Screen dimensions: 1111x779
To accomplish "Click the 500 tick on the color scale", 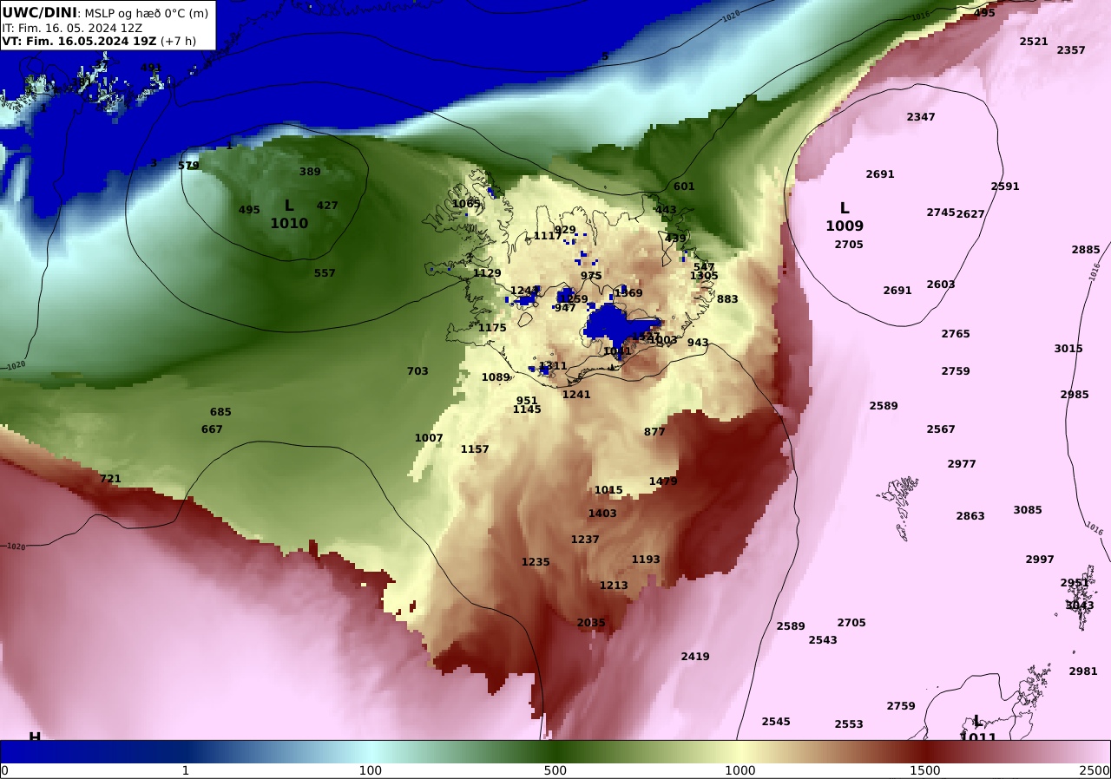I will [555, 770].
